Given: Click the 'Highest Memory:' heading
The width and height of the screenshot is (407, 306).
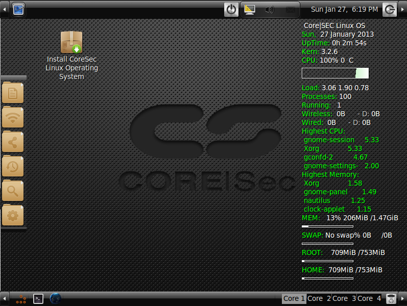Looking at the screenshot, I should pyautogui.click(x=330, y=174).
